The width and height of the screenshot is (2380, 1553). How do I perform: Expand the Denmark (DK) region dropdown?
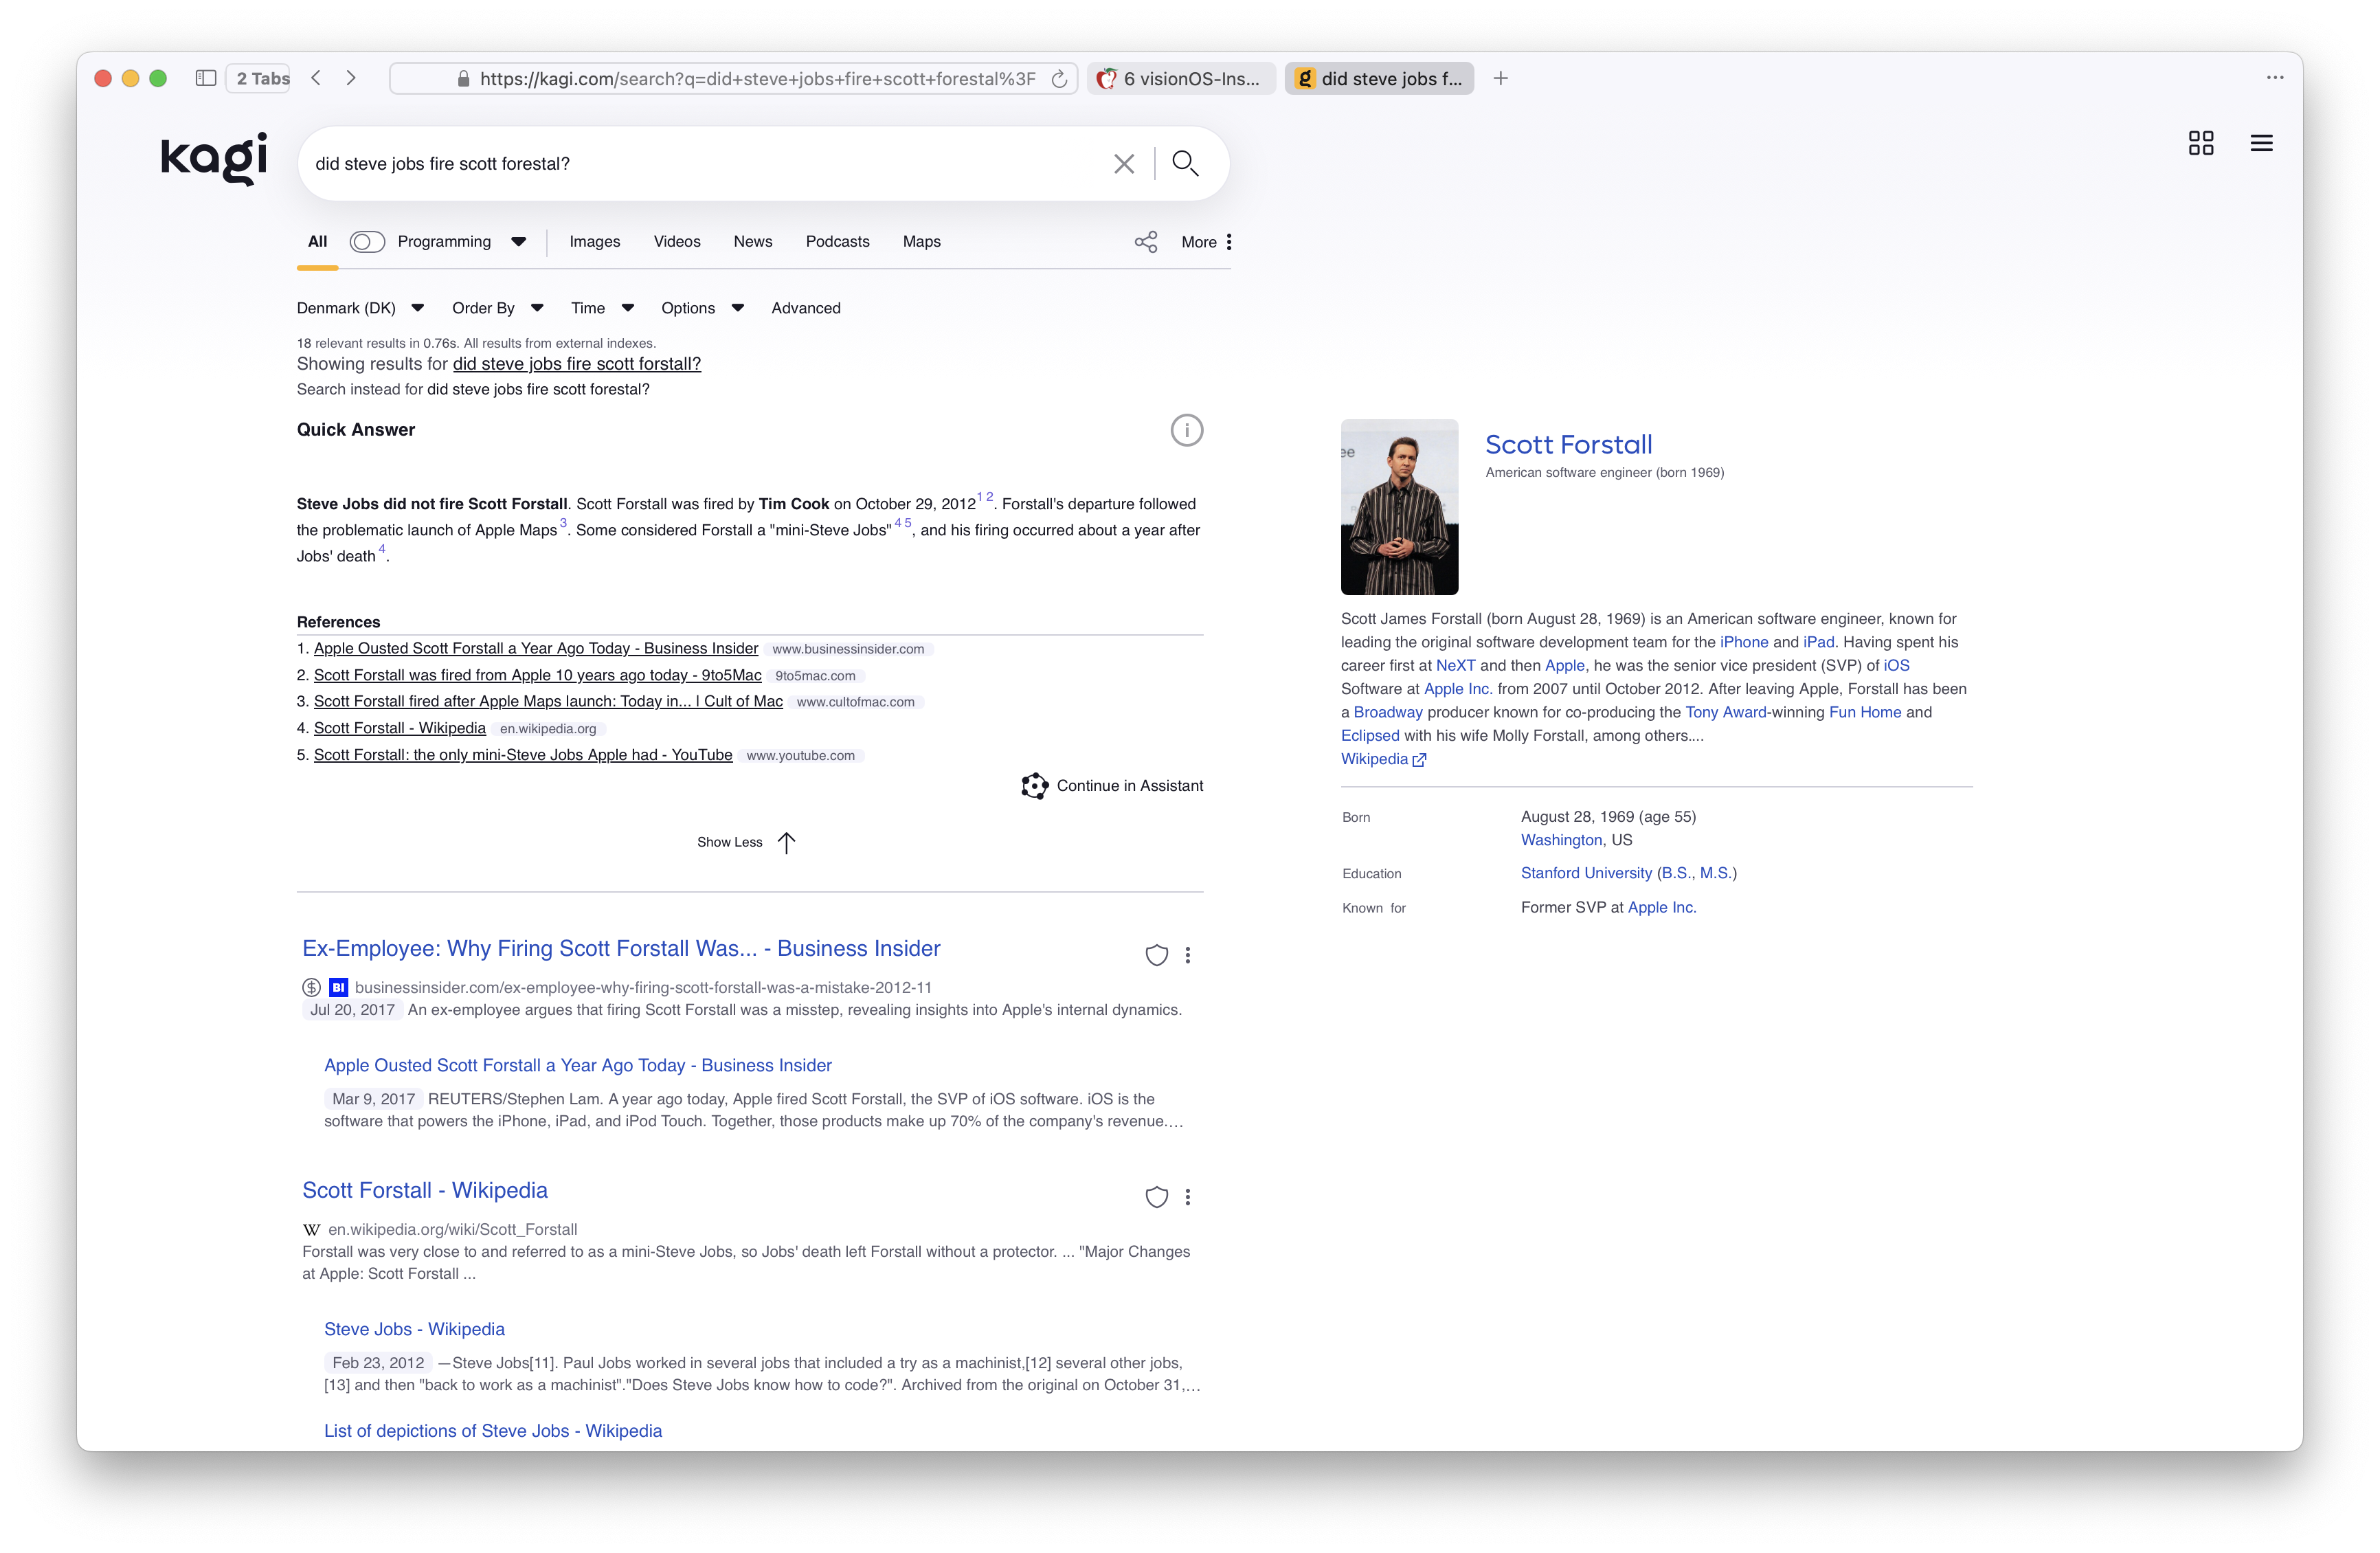360,308
